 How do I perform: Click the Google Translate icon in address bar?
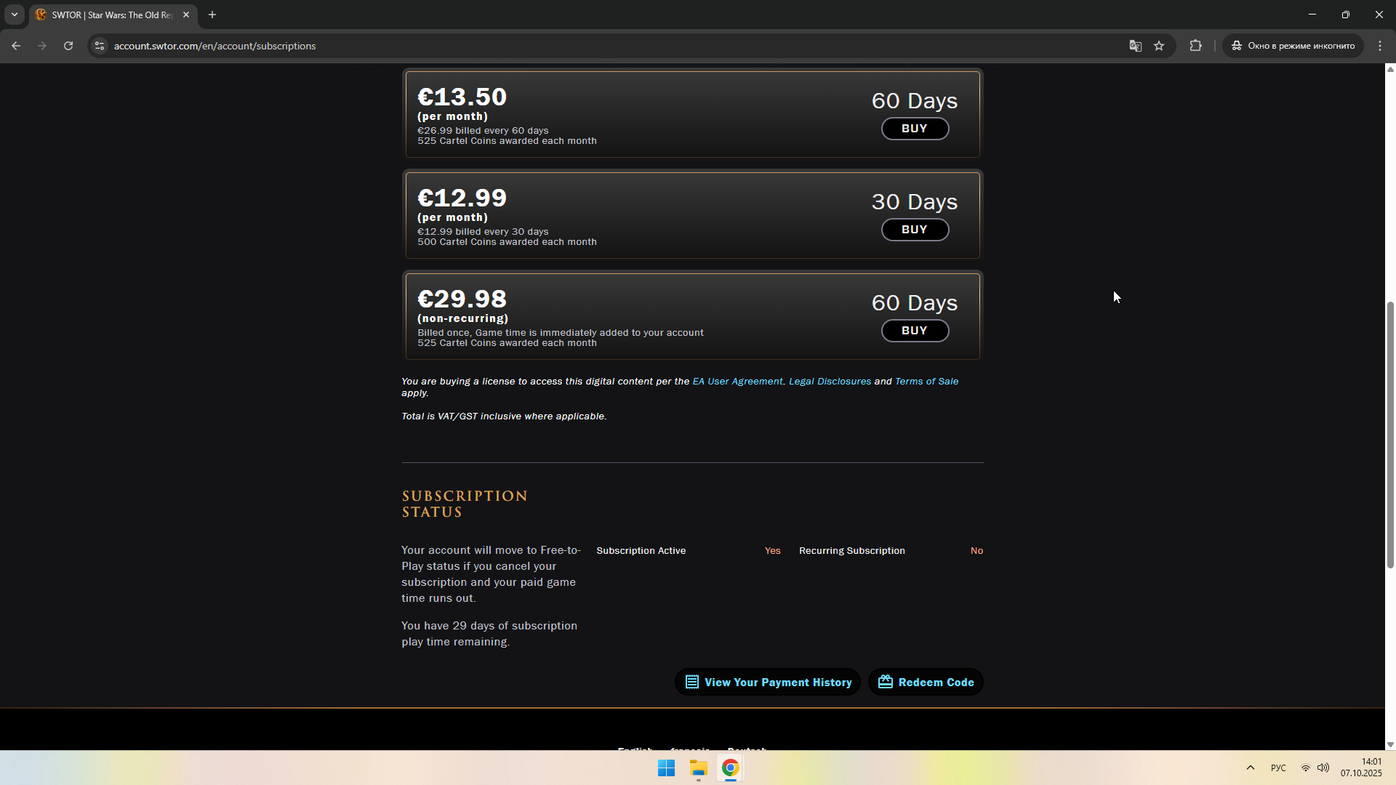click(x=1135, y=46)
